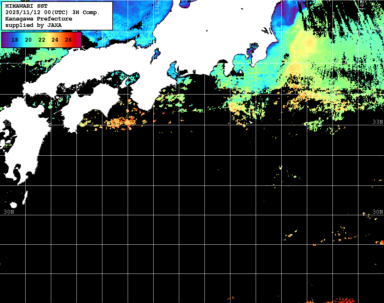Click the "30N" latitude label on the right edge

(x=378, y=212)
